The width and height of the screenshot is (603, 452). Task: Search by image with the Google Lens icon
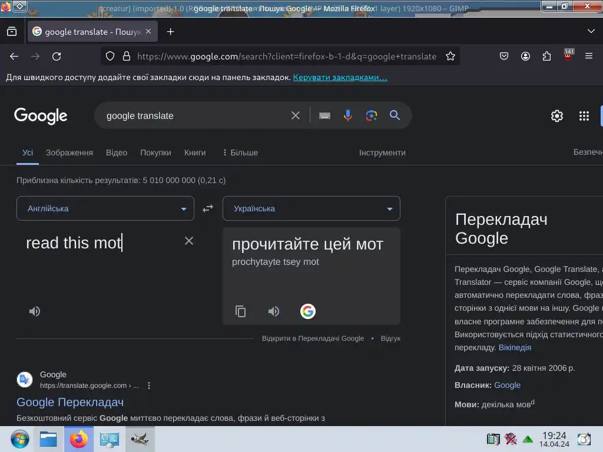click(x=371, y=115)
